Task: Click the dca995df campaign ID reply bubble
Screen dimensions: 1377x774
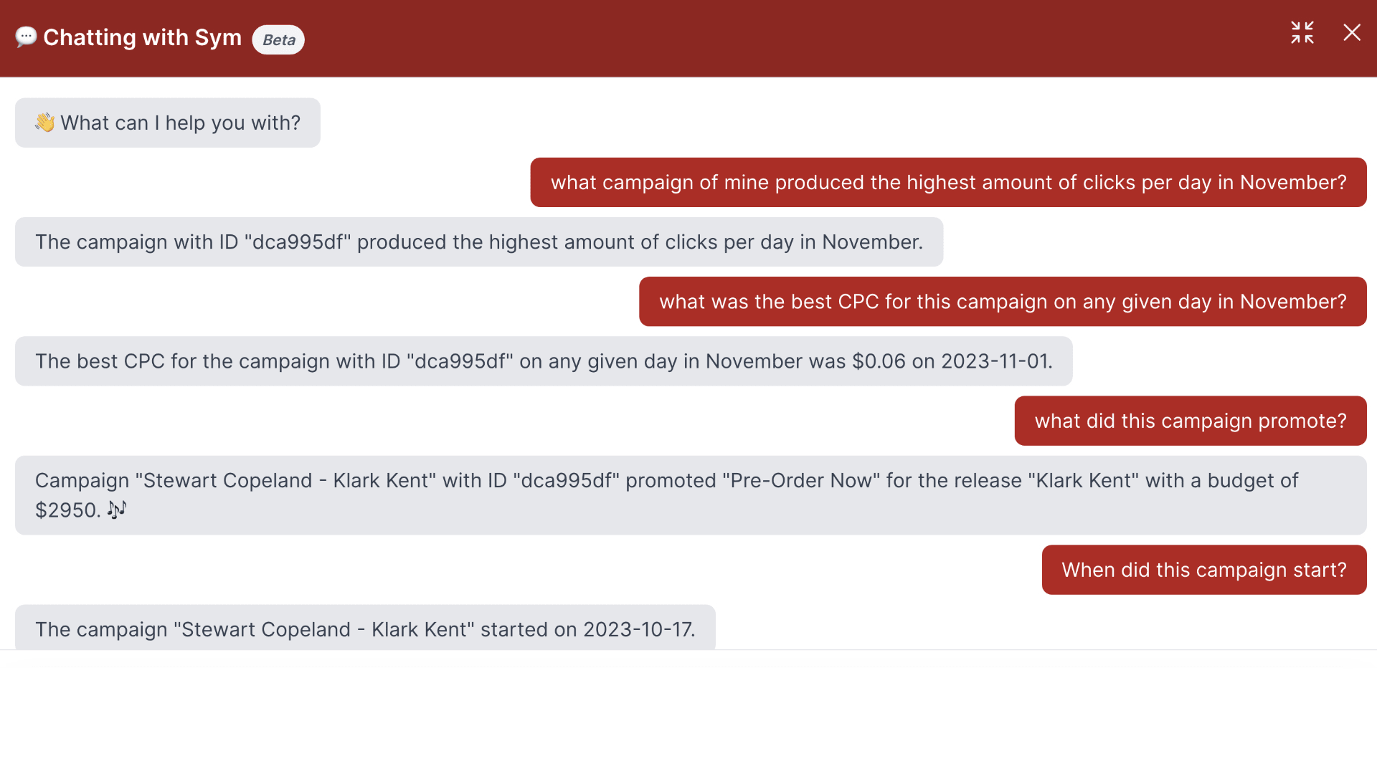Action: pyautogui.click(x=478, y=242)
